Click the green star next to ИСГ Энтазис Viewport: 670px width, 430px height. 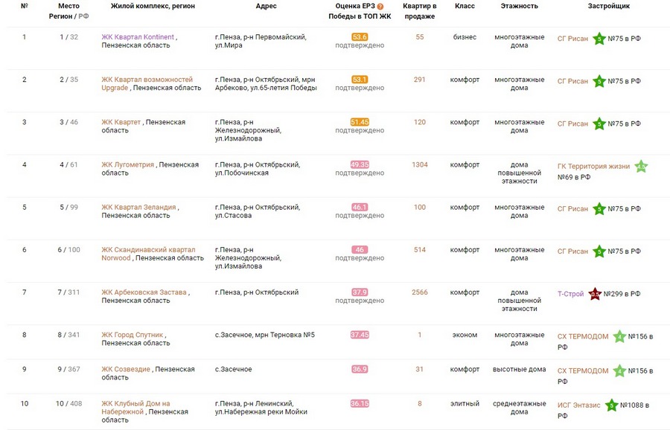(x=610, y=405)
